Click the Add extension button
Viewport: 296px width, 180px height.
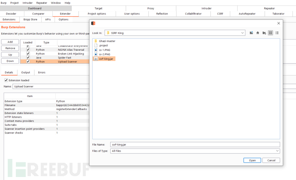[x=10, y=42]
